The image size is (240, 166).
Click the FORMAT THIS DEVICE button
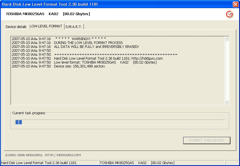click(x=207, y=141)
